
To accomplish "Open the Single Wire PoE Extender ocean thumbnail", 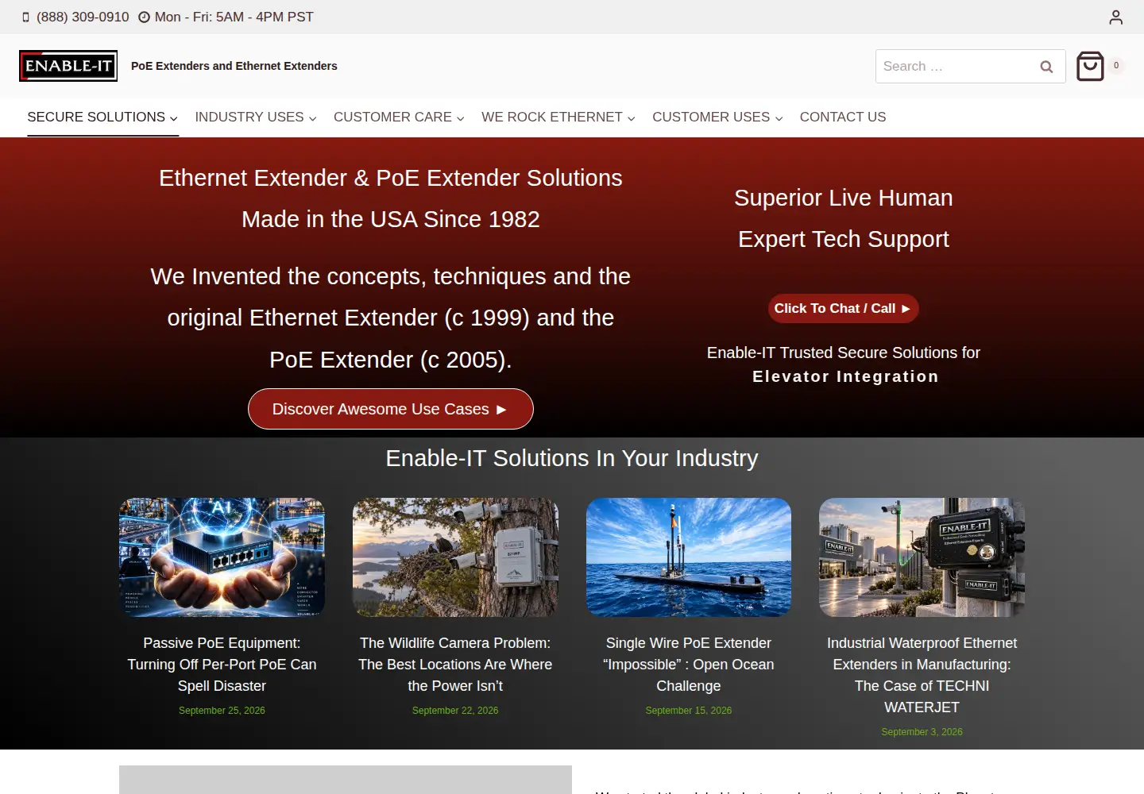I will [689, 557].
